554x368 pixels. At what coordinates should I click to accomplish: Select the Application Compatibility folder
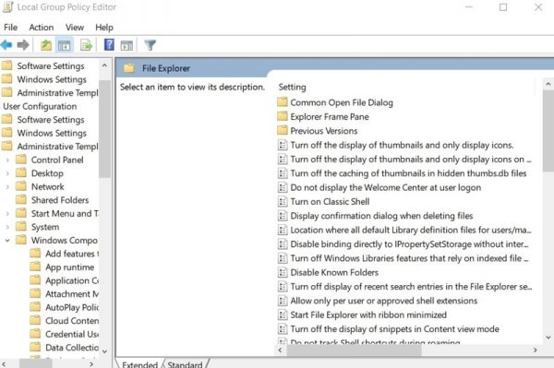(x=72, y=280)
